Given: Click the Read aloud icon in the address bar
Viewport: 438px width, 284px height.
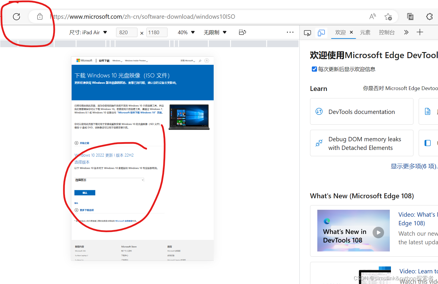Looking at the screenshot, I should point(372,16).
